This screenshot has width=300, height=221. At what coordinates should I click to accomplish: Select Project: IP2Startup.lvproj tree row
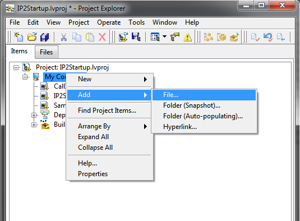point(72,67)
